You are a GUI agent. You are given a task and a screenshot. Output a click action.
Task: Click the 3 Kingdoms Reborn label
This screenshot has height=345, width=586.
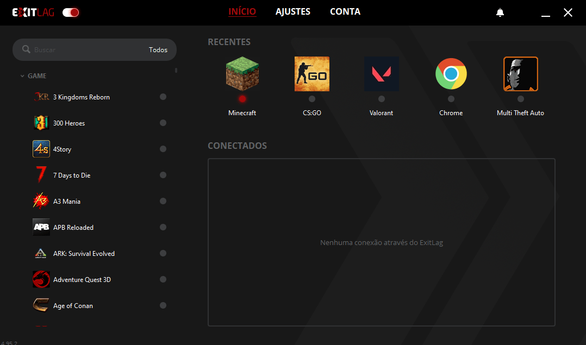pyautogui.click(x=82, y=97)
